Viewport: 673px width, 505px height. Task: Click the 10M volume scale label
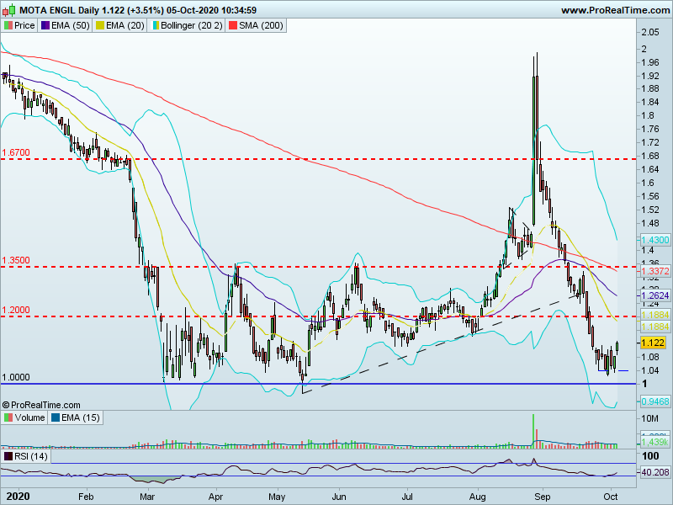649,418
